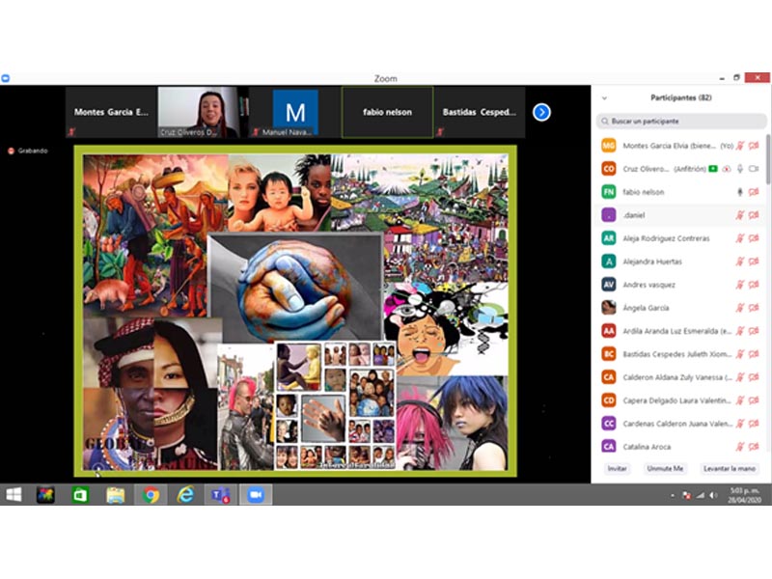Screen dimensions: 772x579
Task: Toggle the microphone icon for fabio nelson
Action: point(740,192)
